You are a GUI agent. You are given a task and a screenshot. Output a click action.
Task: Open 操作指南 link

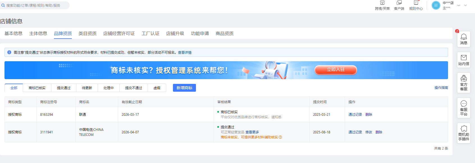[441, 88]
